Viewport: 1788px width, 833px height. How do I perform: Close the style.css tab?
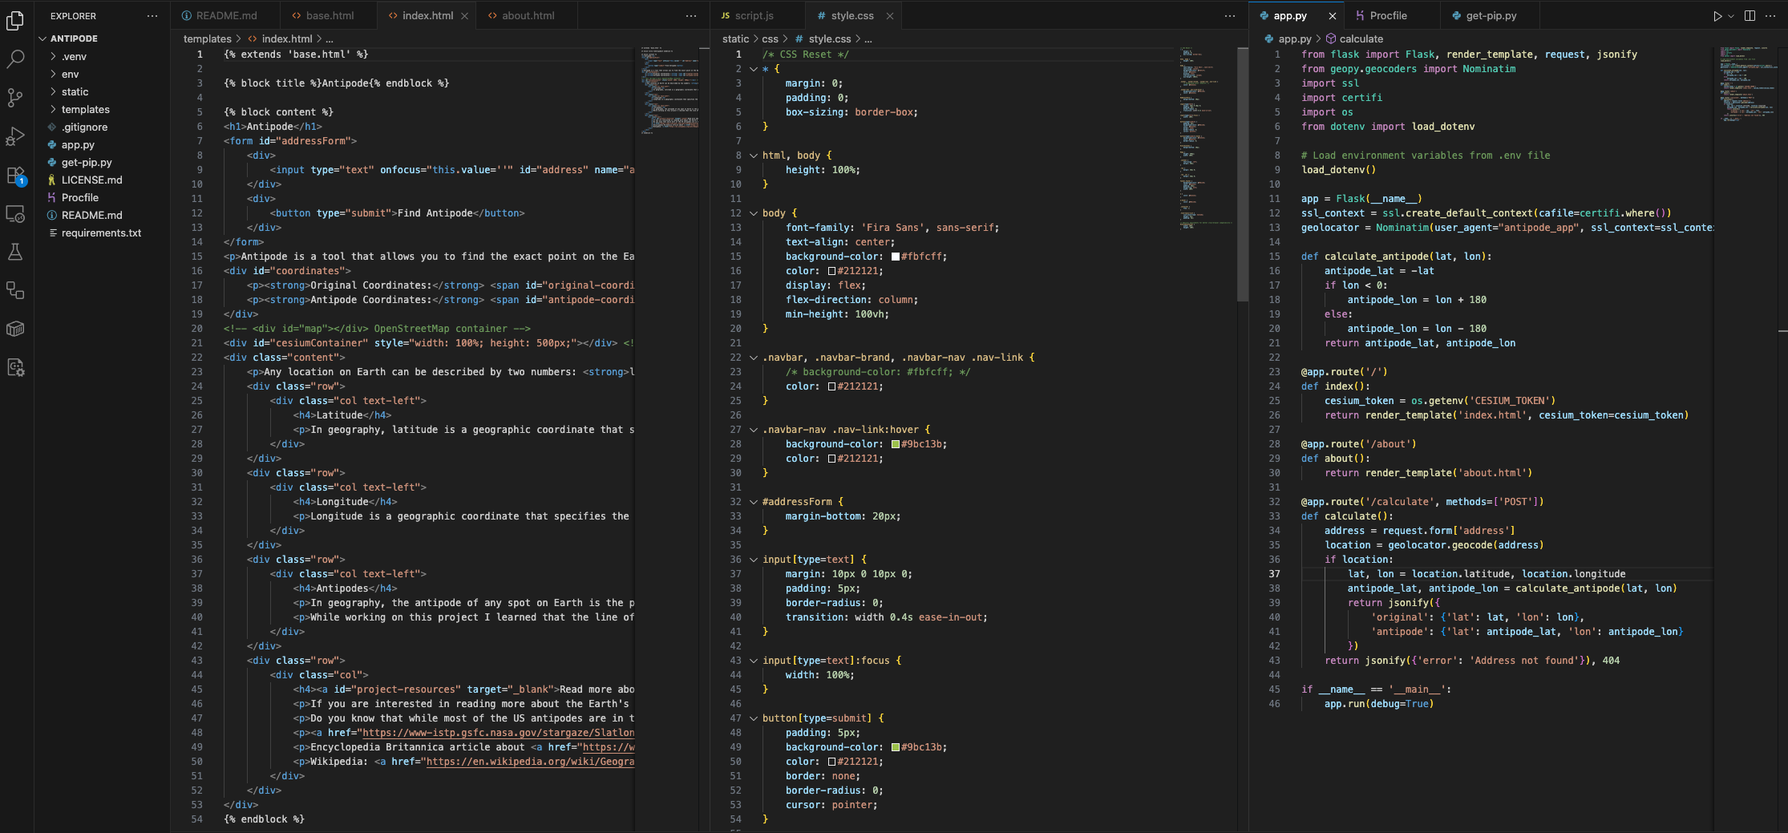890,16
